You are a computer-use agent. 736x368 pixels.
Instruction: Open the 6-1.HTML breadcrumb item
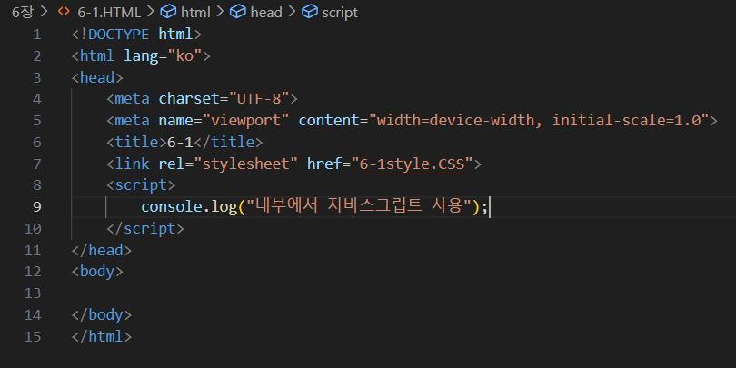tap(109, 12)
